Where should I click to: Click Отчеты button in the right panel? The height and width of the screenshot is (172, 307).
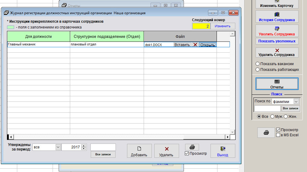(277, 84)
